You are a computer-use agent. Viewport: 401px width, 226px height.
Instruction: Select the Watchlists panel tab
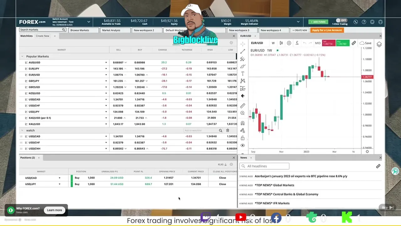coord(26,36)
